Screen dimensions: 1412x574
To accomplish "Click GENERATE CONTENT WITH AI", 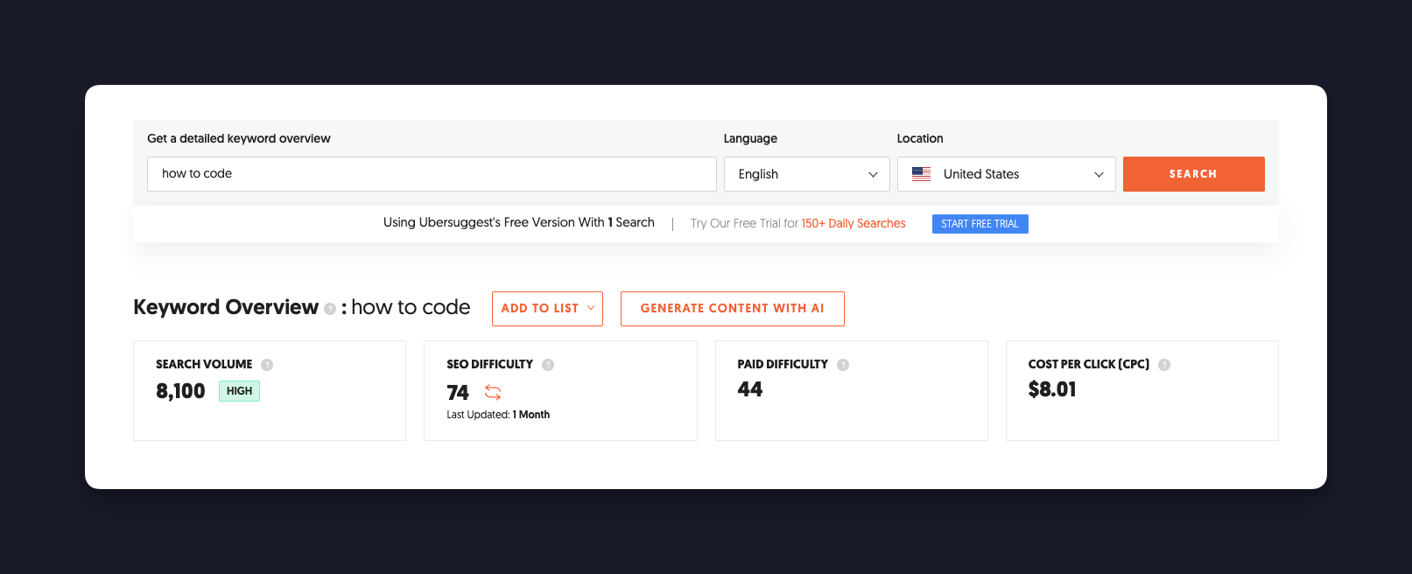I will click(732, 309).
